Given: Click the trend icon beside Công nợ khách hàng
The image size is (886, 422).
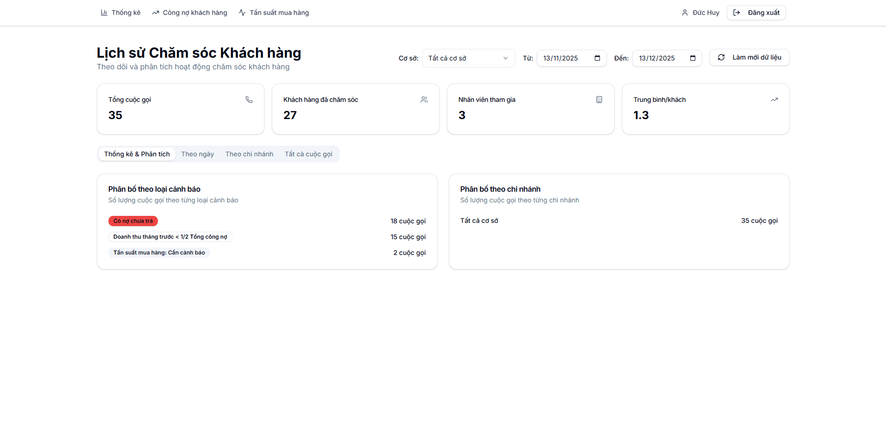Looking at the screenshot, I should tap(156, 13).
